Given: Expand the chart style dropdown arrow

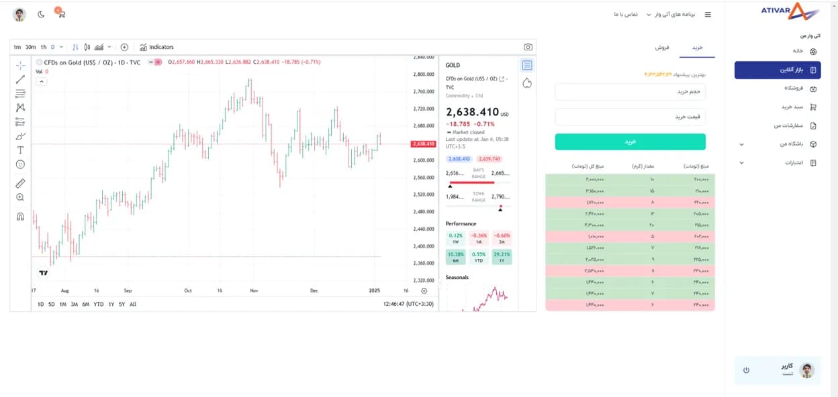Looking at the screenshot, I should click(x=109, y=47).
